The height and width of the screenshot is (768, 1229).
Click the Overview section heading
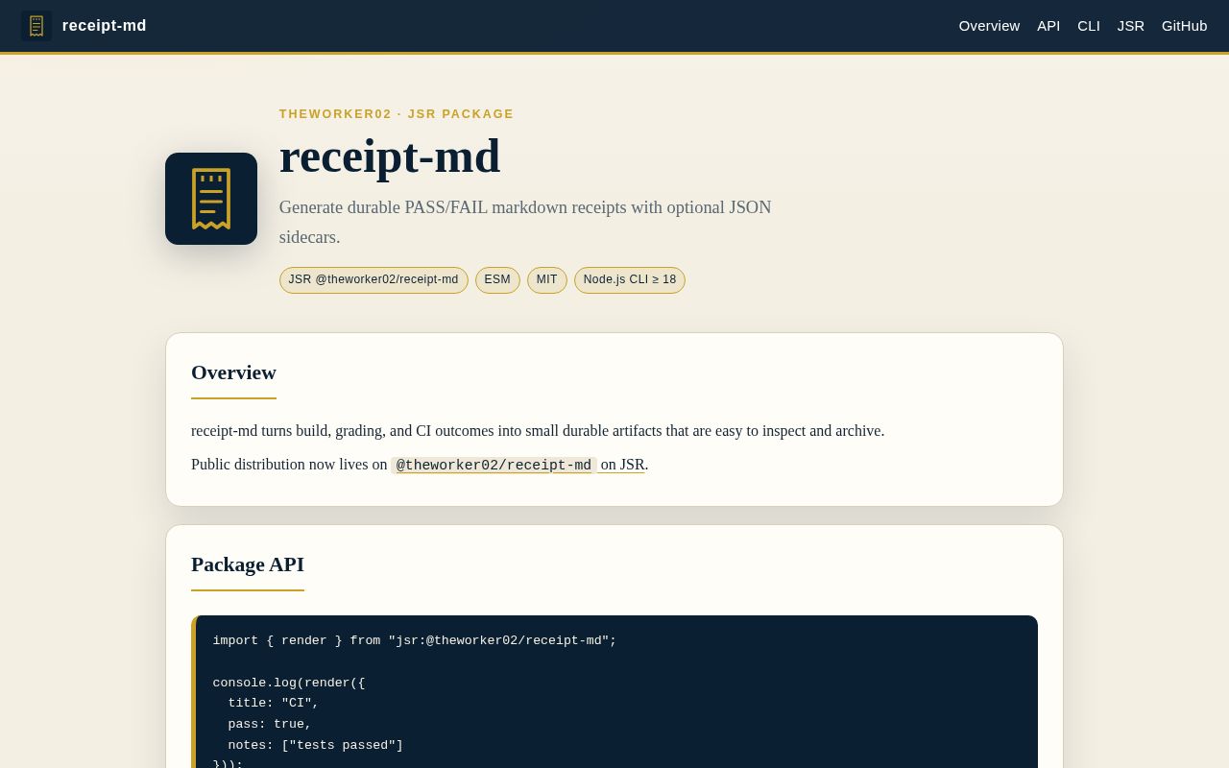[233, 372]
